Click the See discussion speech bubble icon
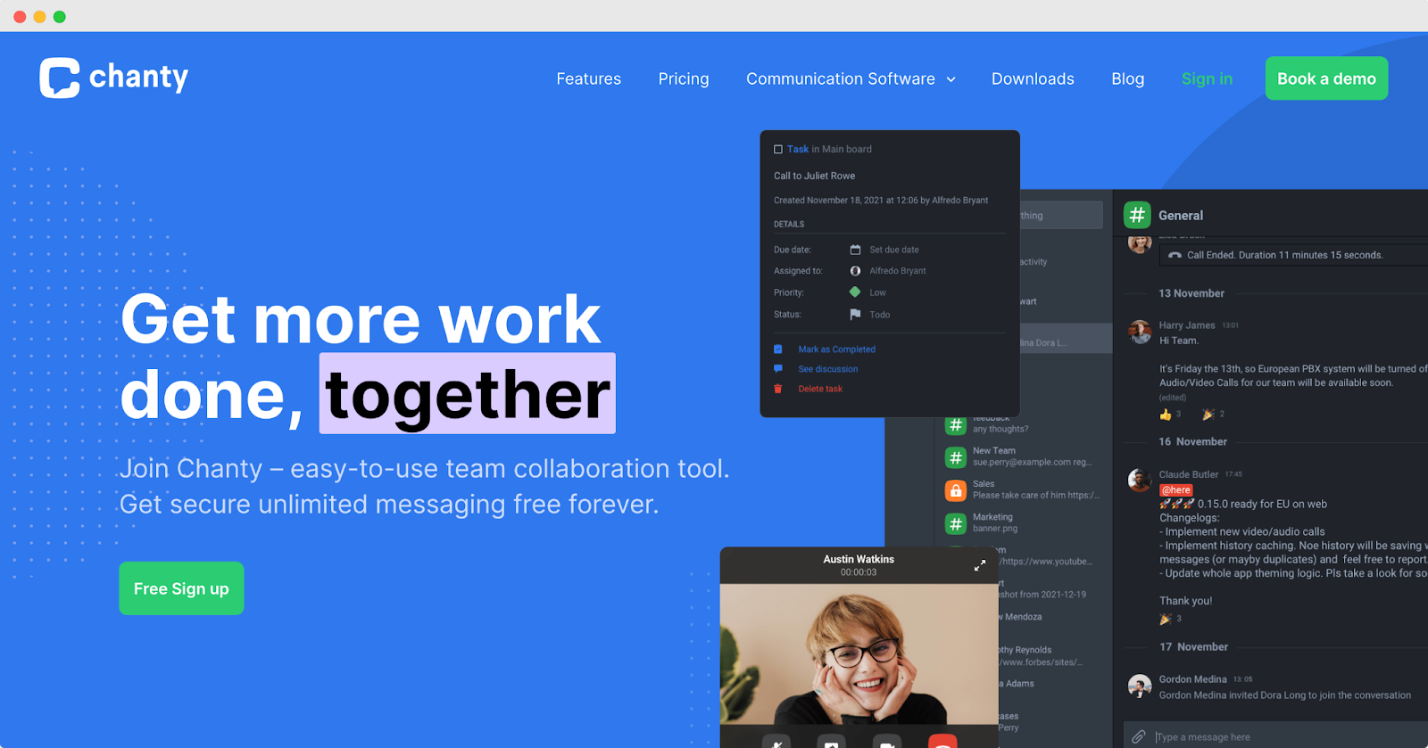The width and height of the screenshot is (1428, 748). pyautogui.click(x=778, y=369)
